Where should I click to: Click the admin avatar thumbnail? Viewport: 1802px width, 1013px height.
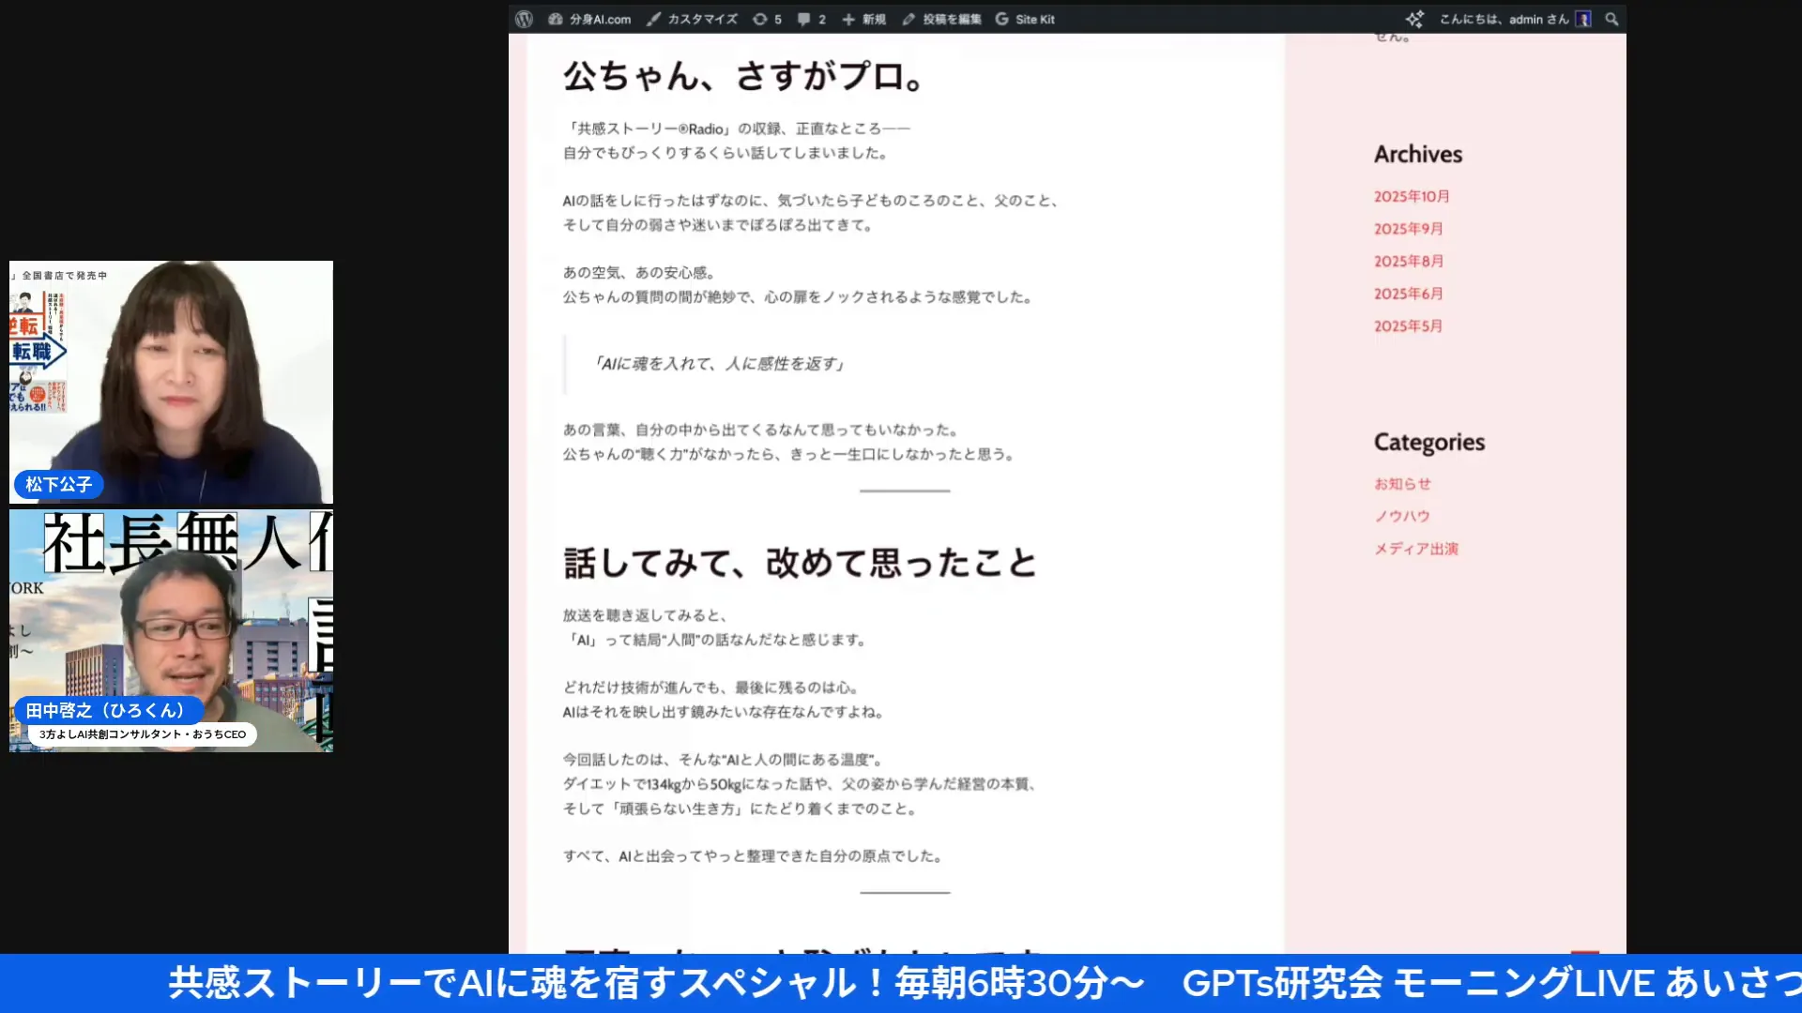tap(1584, 18)
